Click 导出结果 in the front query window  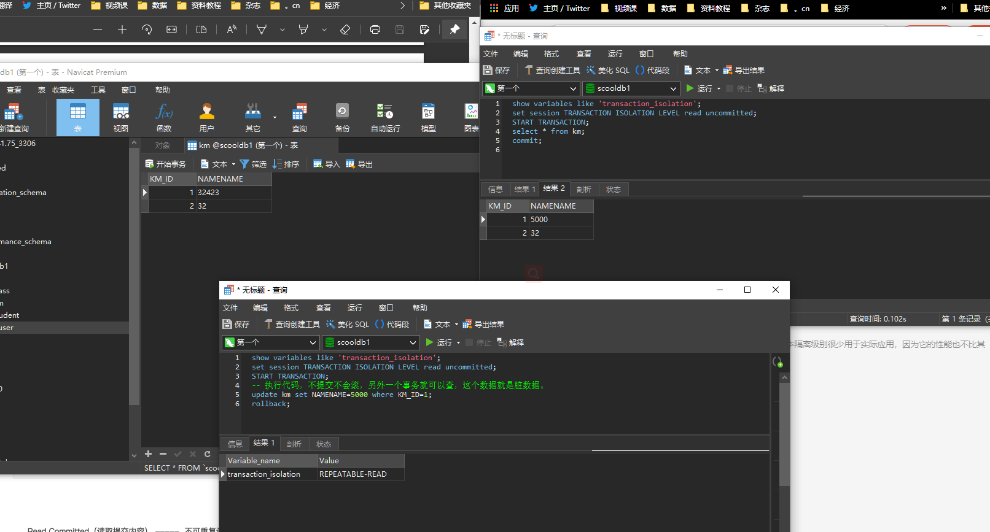tap(483, 324)
